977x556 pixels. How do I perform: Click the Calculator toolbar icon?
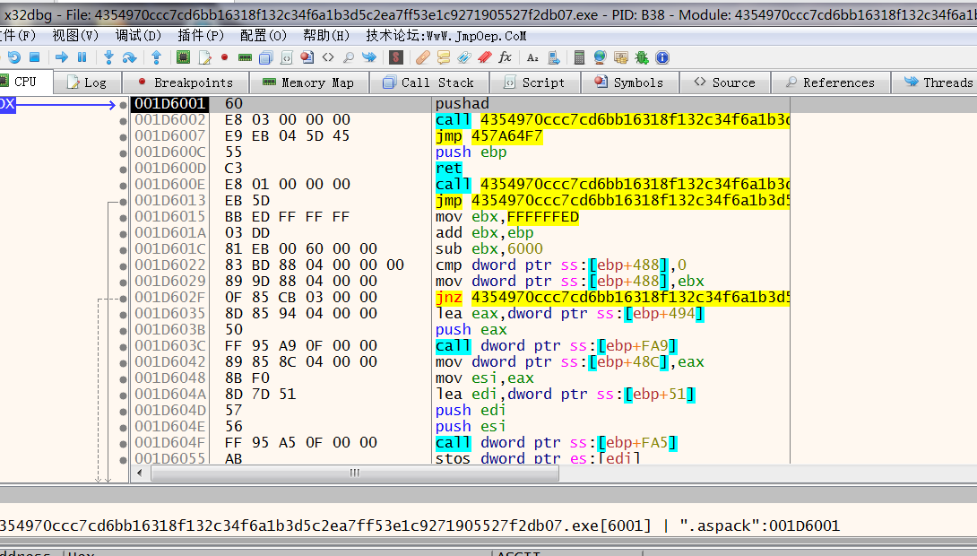click(x=579, y=57)
